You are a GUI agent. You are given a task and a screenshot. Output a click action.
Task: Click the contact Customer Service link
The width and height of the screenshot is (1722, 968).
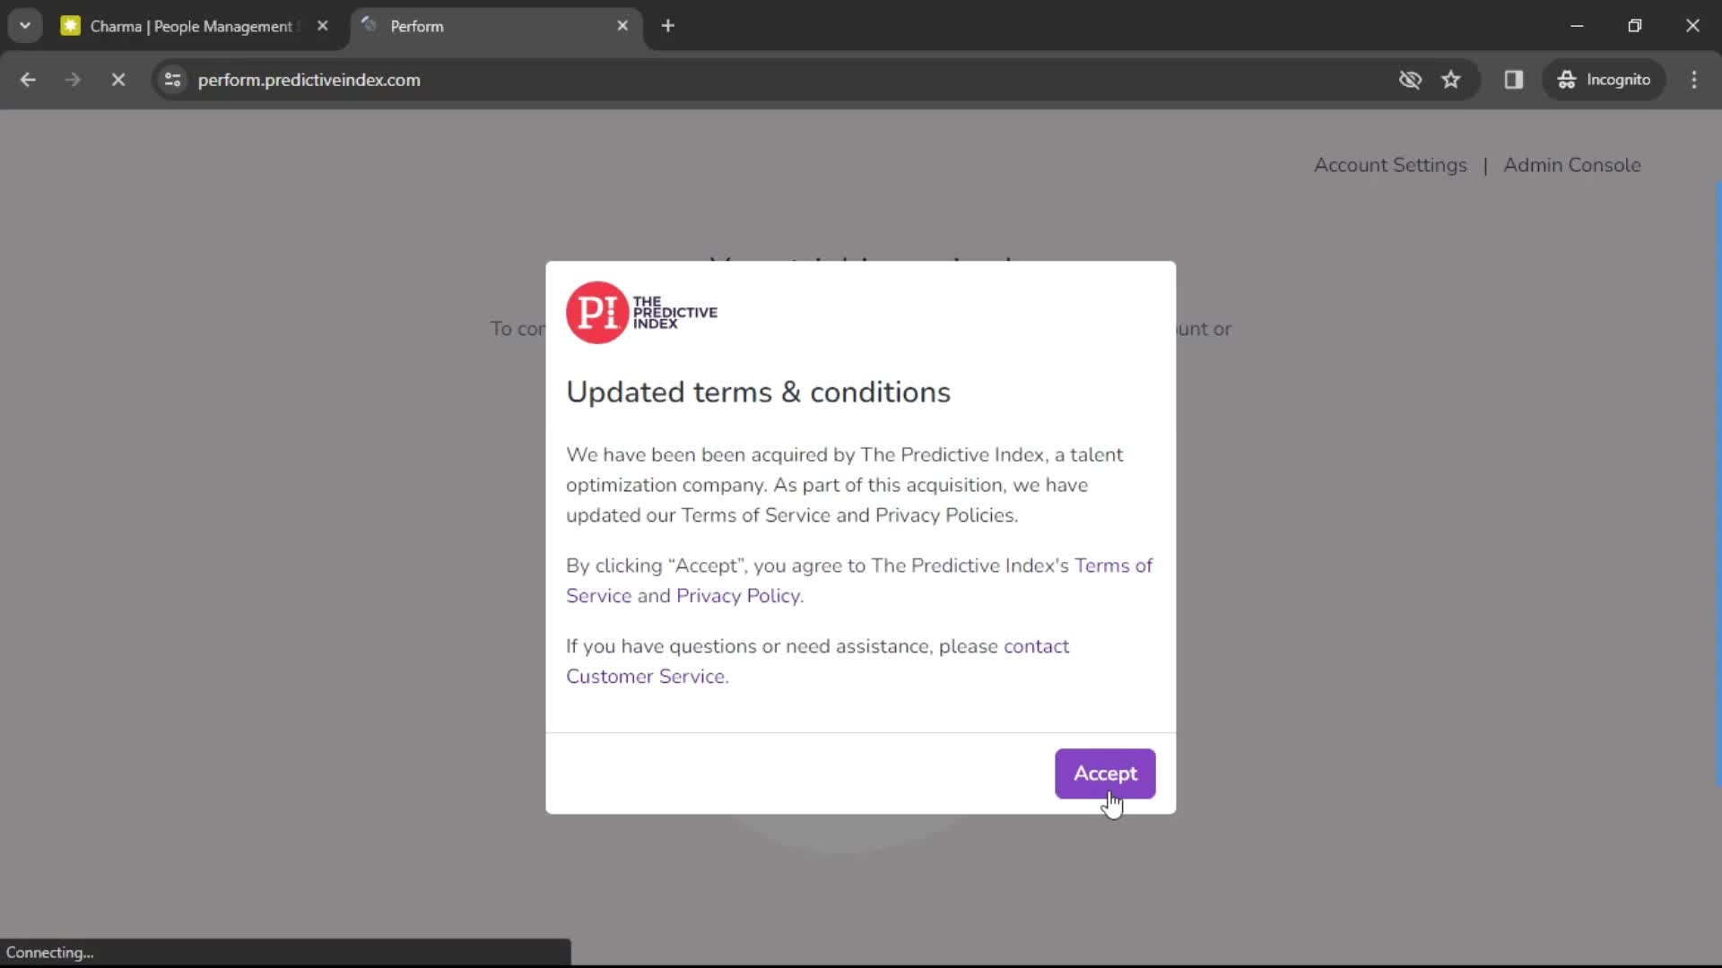pyautogui.click(x=1036, y=646)
